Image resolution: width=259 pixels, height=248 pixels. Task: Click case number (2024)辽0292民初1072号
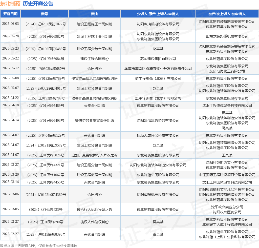point(46,24)
